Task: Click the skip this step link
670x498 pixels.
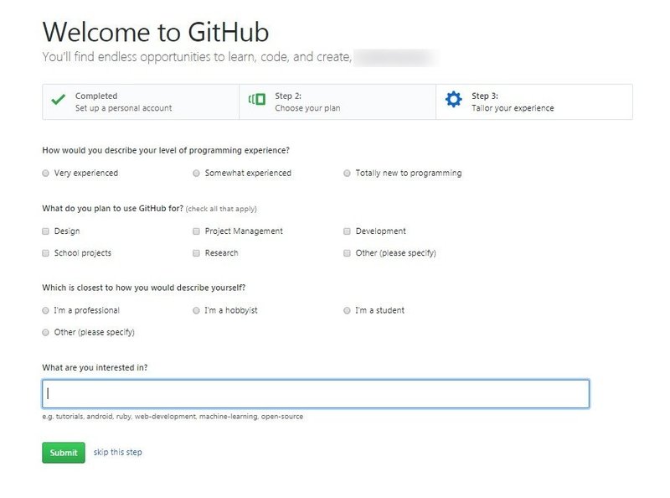Action: [x=117, y=453]
